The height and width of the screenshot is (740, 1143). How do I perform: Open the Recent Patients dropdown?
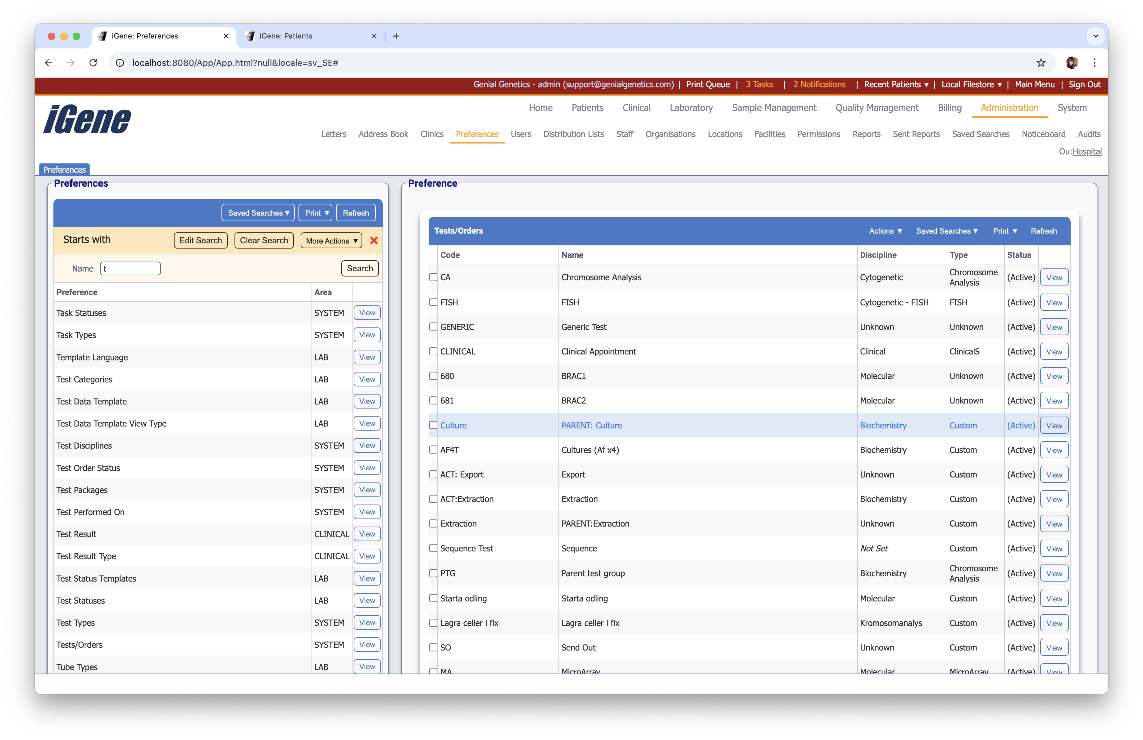(896, 85)
